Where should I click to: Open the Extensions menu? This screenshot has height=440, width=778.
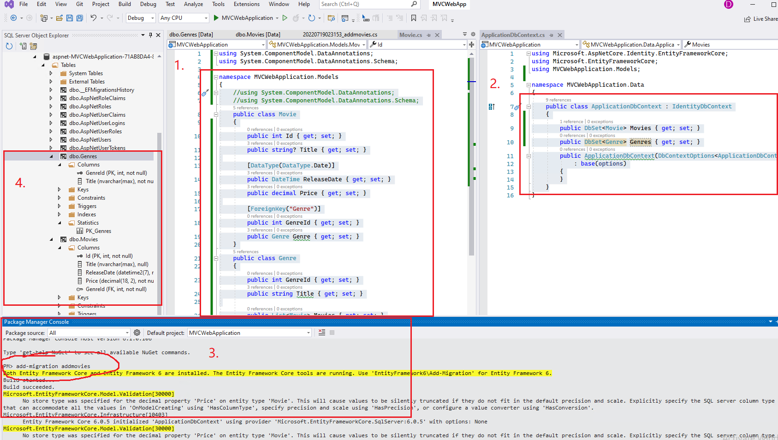[246, 4]
